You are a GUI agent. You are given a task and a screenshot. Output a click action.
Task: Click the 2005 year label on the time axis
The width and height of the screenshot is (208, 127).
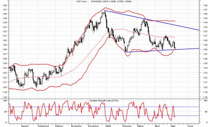tap(109, 126)
